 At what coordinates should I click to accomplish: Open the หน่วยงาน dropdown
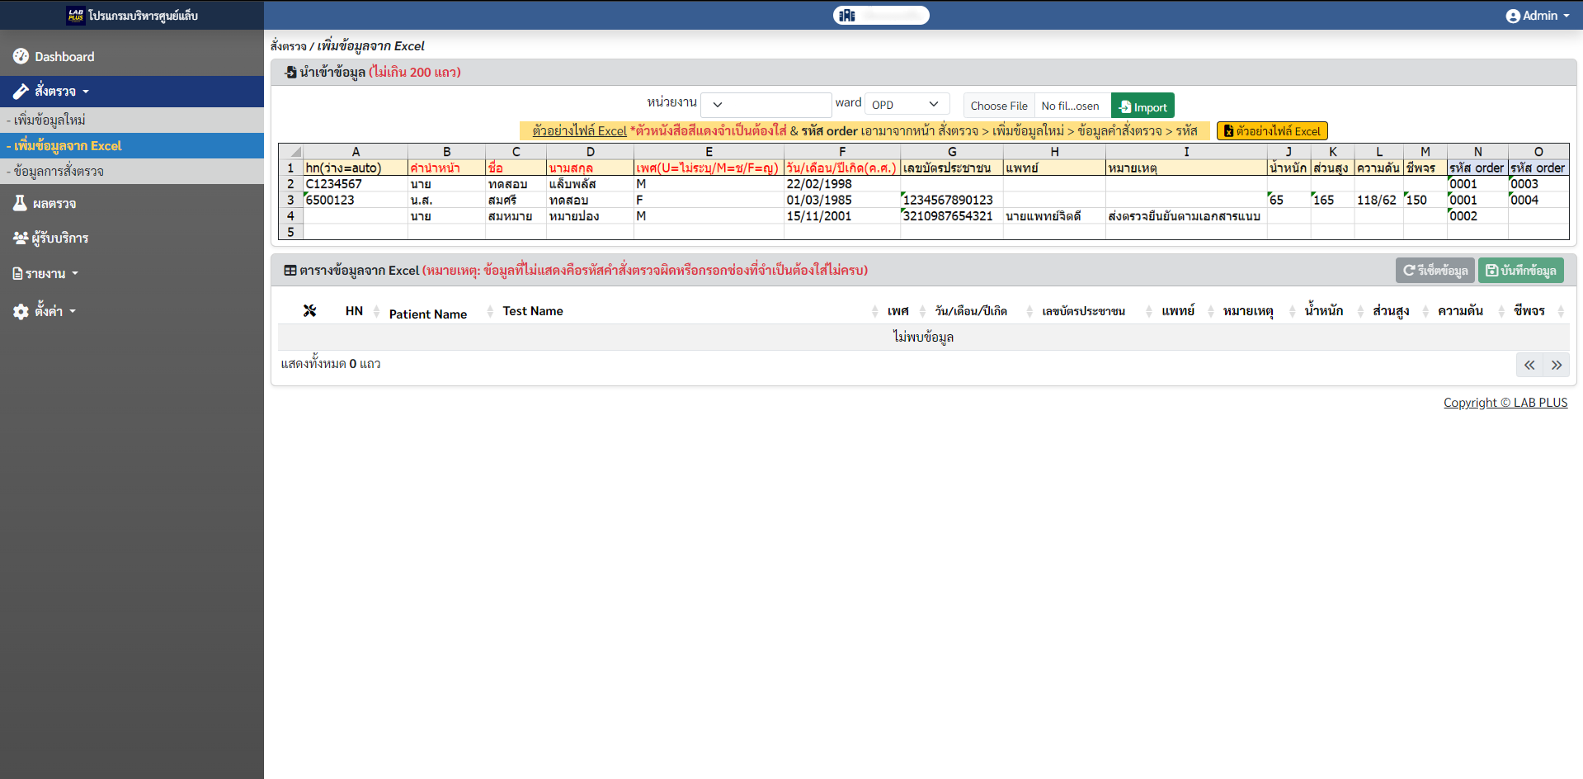(765, 105)
